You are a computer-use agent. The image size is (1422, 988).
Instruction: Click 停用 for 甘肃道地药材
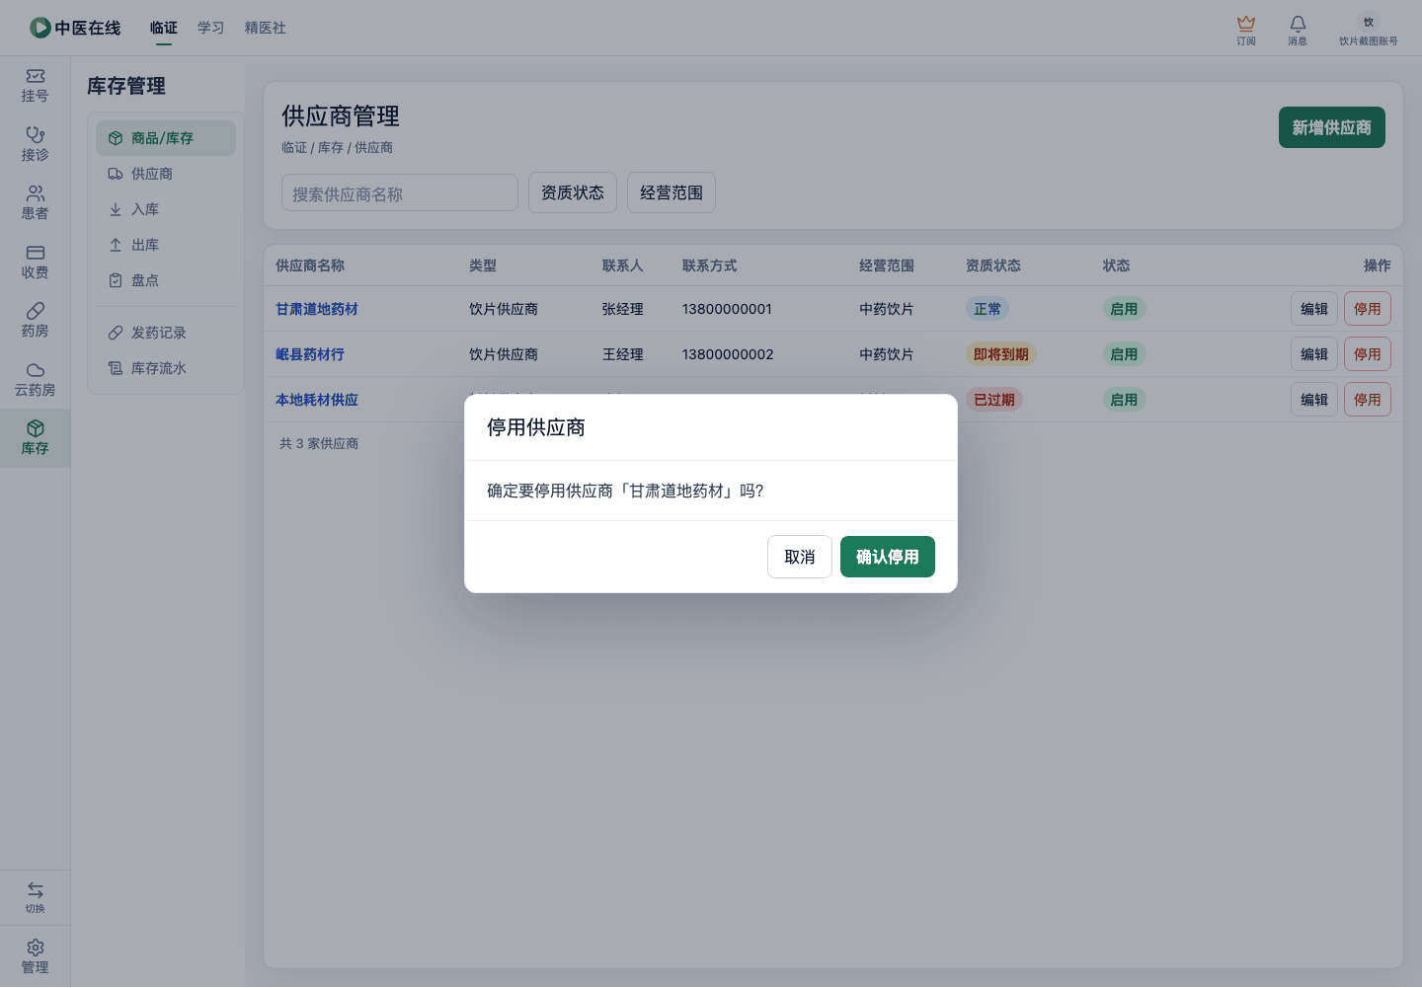(x=1368, y=309)
